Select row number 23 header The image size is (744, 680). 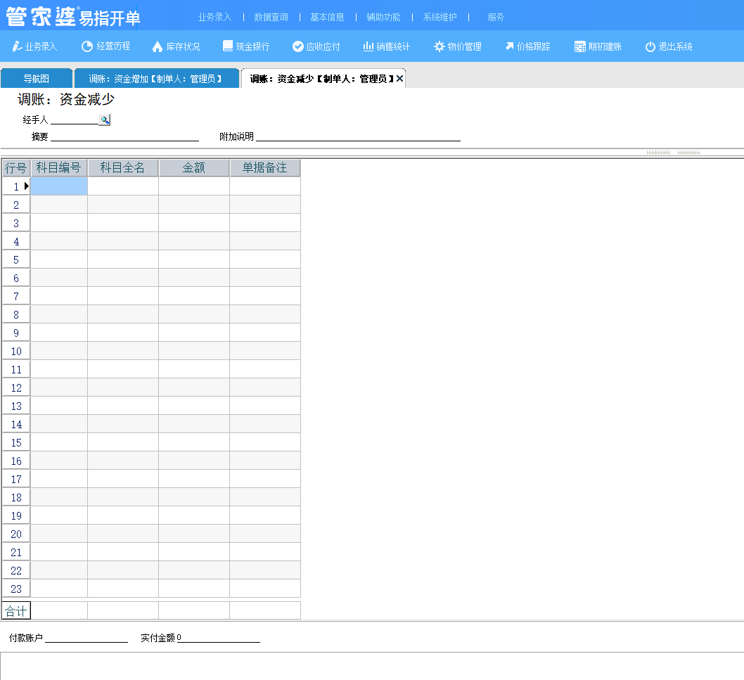point(16,589)
